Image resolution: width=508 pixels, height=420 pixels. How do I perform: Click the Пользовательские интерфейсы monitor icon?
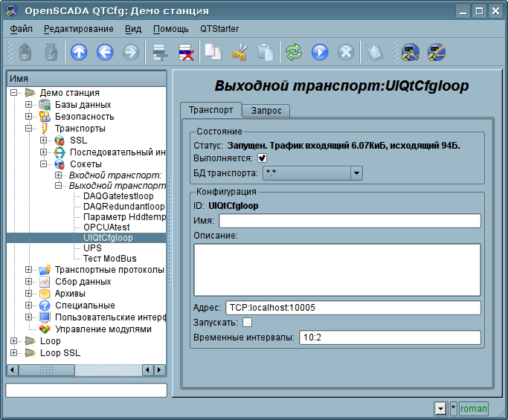[45, 317]
